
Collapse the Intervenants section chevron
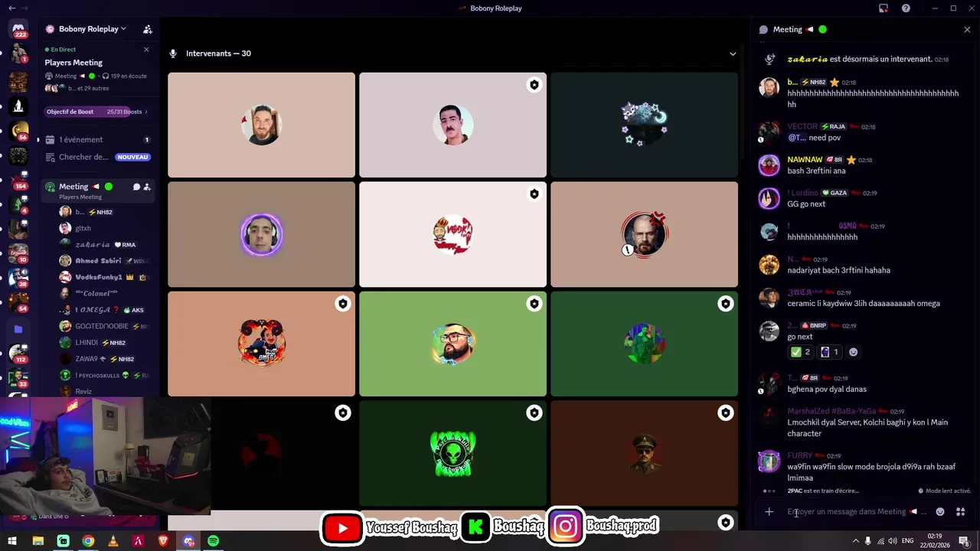pos(733,54)
